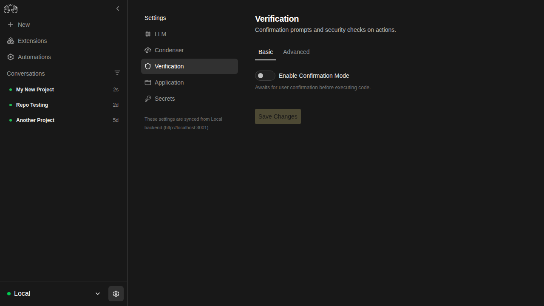Open the Automations page
This screenshot has width=544, height=306.
(x=64, y=57)
